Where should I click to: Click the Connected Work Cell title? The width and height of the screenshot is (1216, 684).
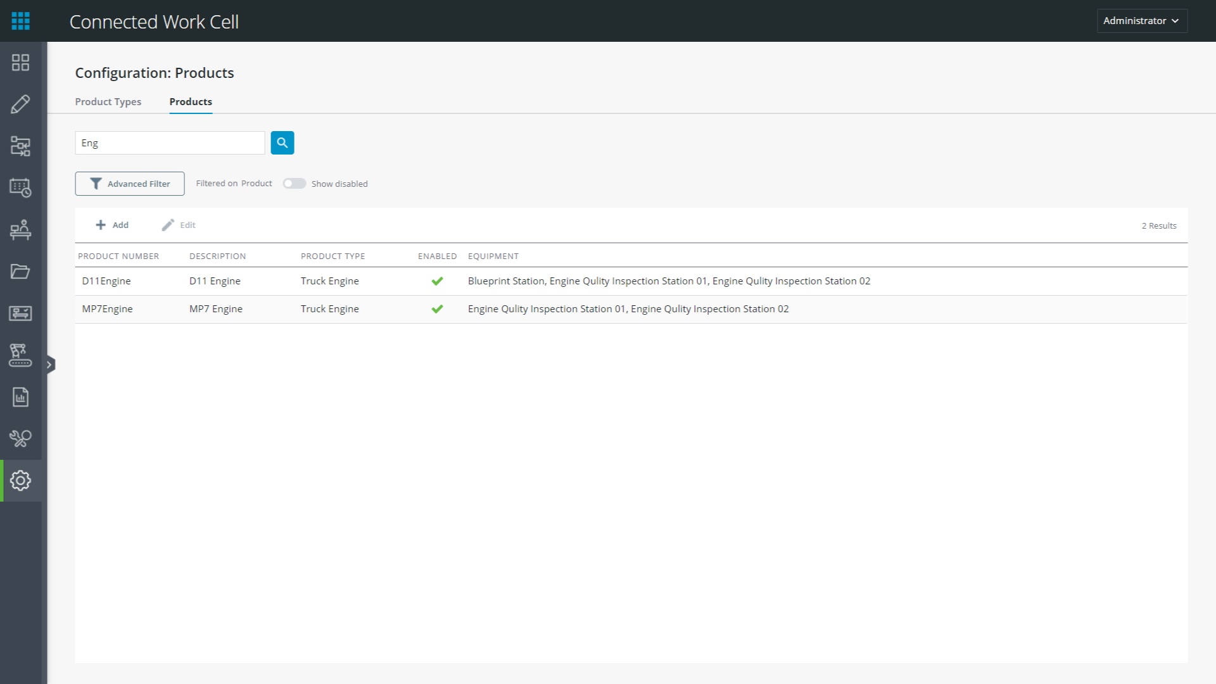[x=154, y=22]
